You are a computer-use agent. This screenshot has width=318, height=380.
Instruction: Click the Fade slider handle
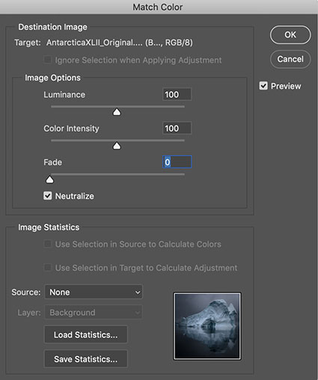(x=50, y=180)
